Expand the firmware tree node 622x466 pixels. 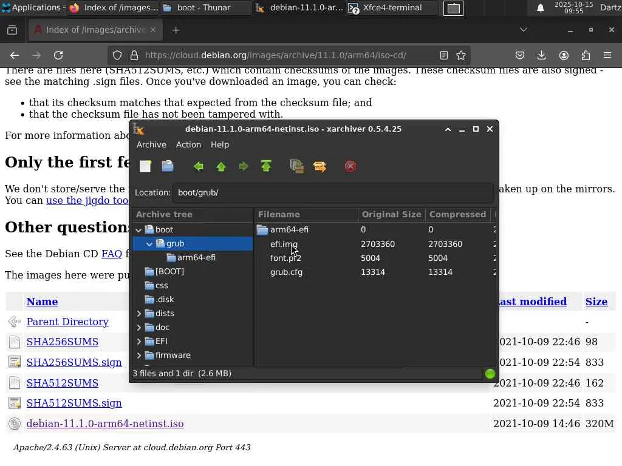pyautogui.click(x=138, y=356)
